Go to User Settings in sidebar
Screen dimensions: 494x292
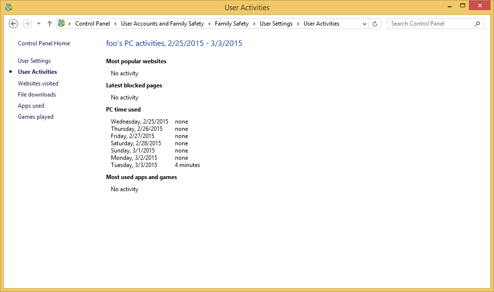[x=34, y=61]
